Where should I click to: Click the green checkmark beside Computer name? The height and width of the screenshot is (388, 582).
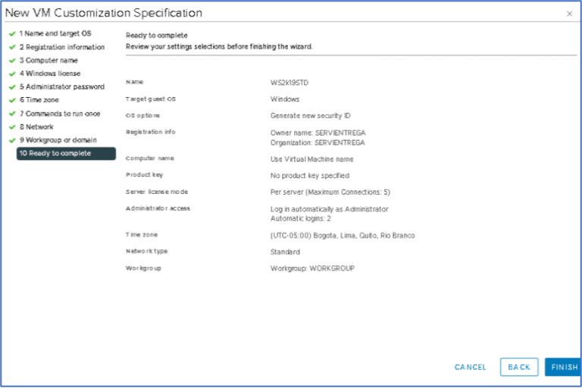[x=12, y=61]
